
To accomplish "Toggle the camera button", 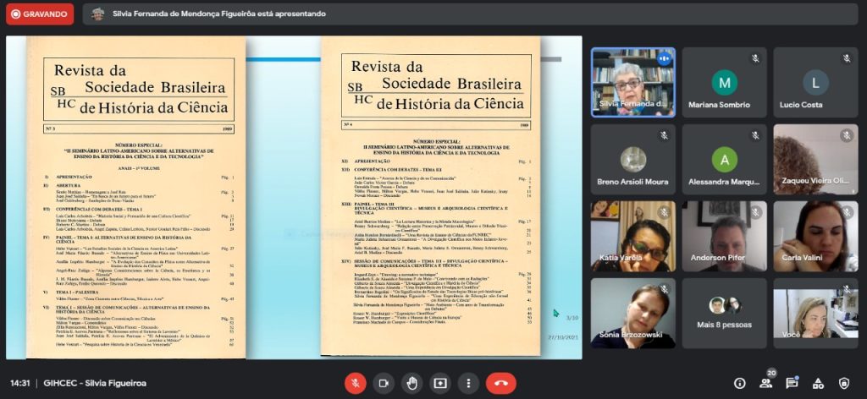I will tap(384, 383).
